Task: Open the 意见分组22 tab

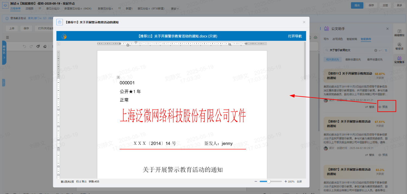Action: [x=53, y=9]
